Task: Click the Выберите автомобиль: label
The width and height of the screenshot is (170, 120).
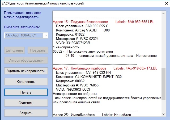Action: 22,27
